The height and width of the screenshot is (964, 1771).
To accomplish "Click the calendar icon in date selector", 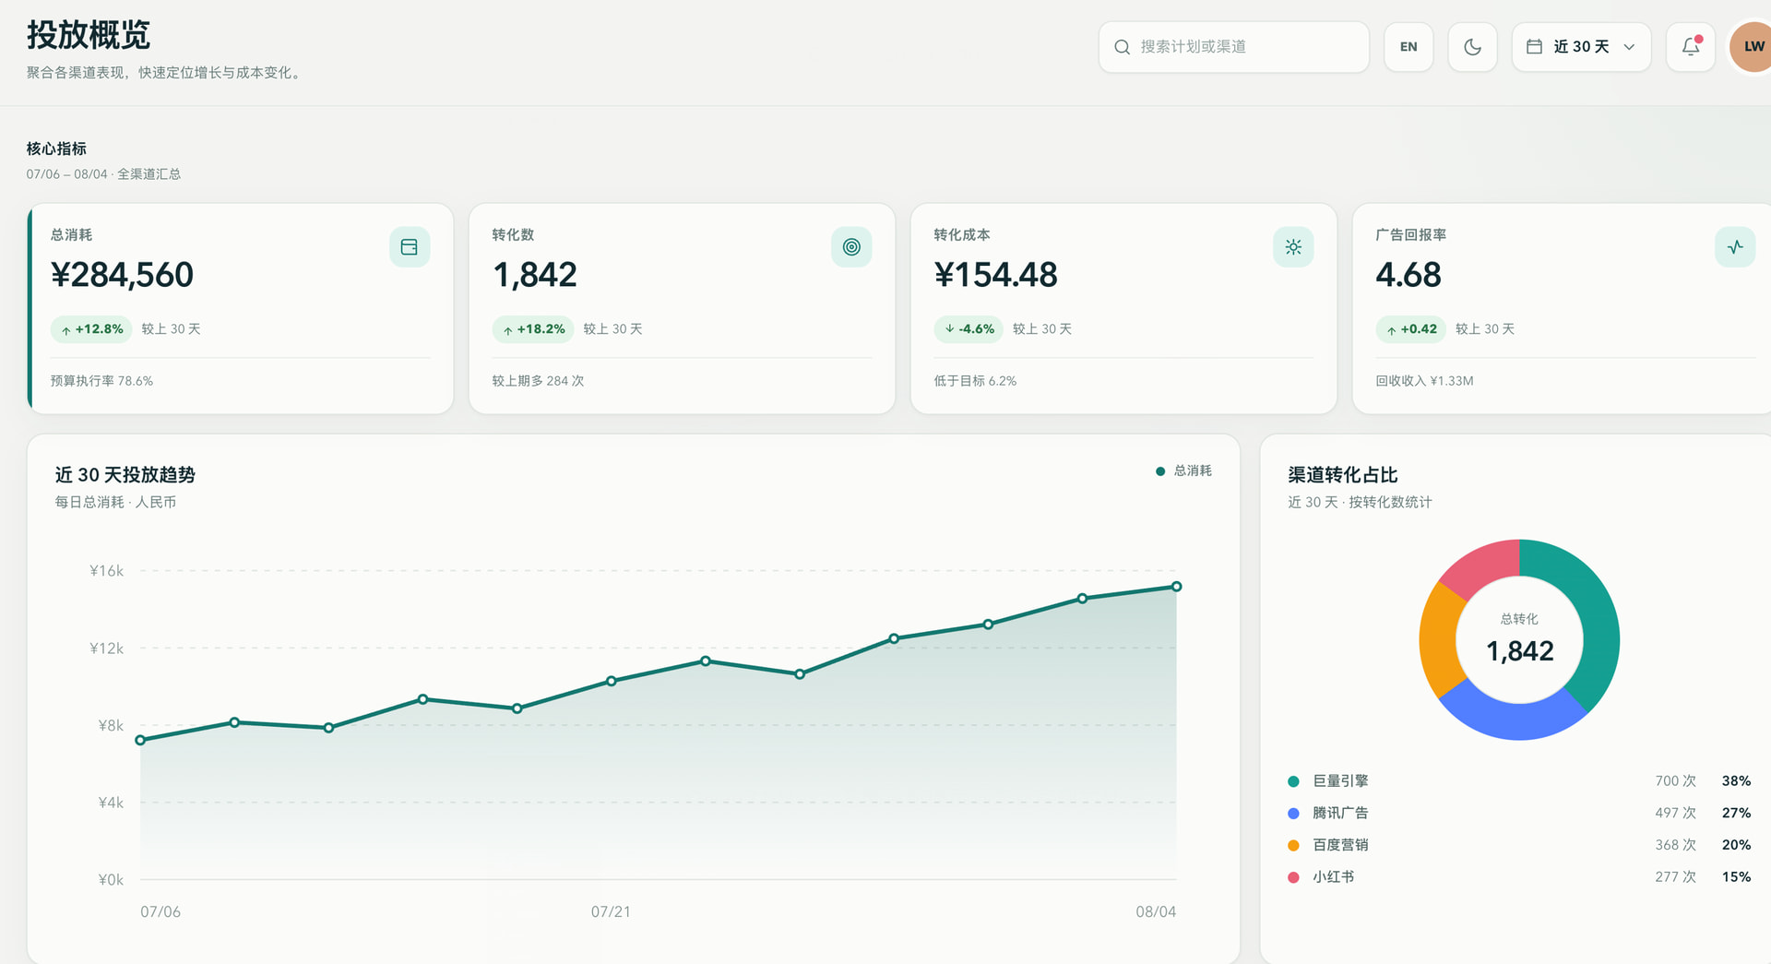I will pos(1534,47).
